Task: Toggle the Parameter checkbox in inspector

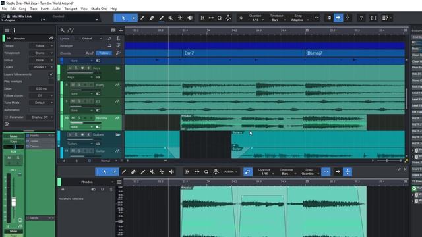Action: [6, 117]
